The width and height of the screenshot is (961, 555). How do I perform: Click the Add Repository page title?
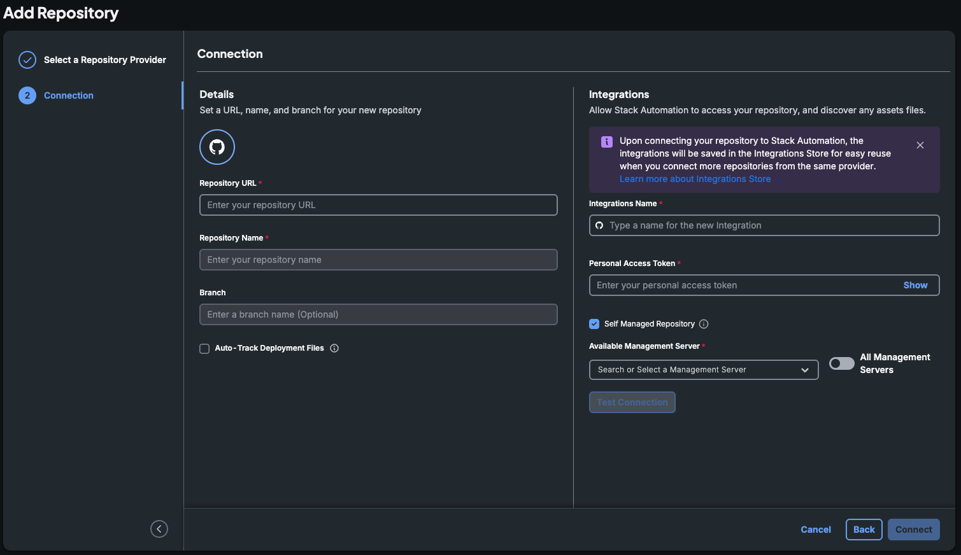[x=61, y=13]
